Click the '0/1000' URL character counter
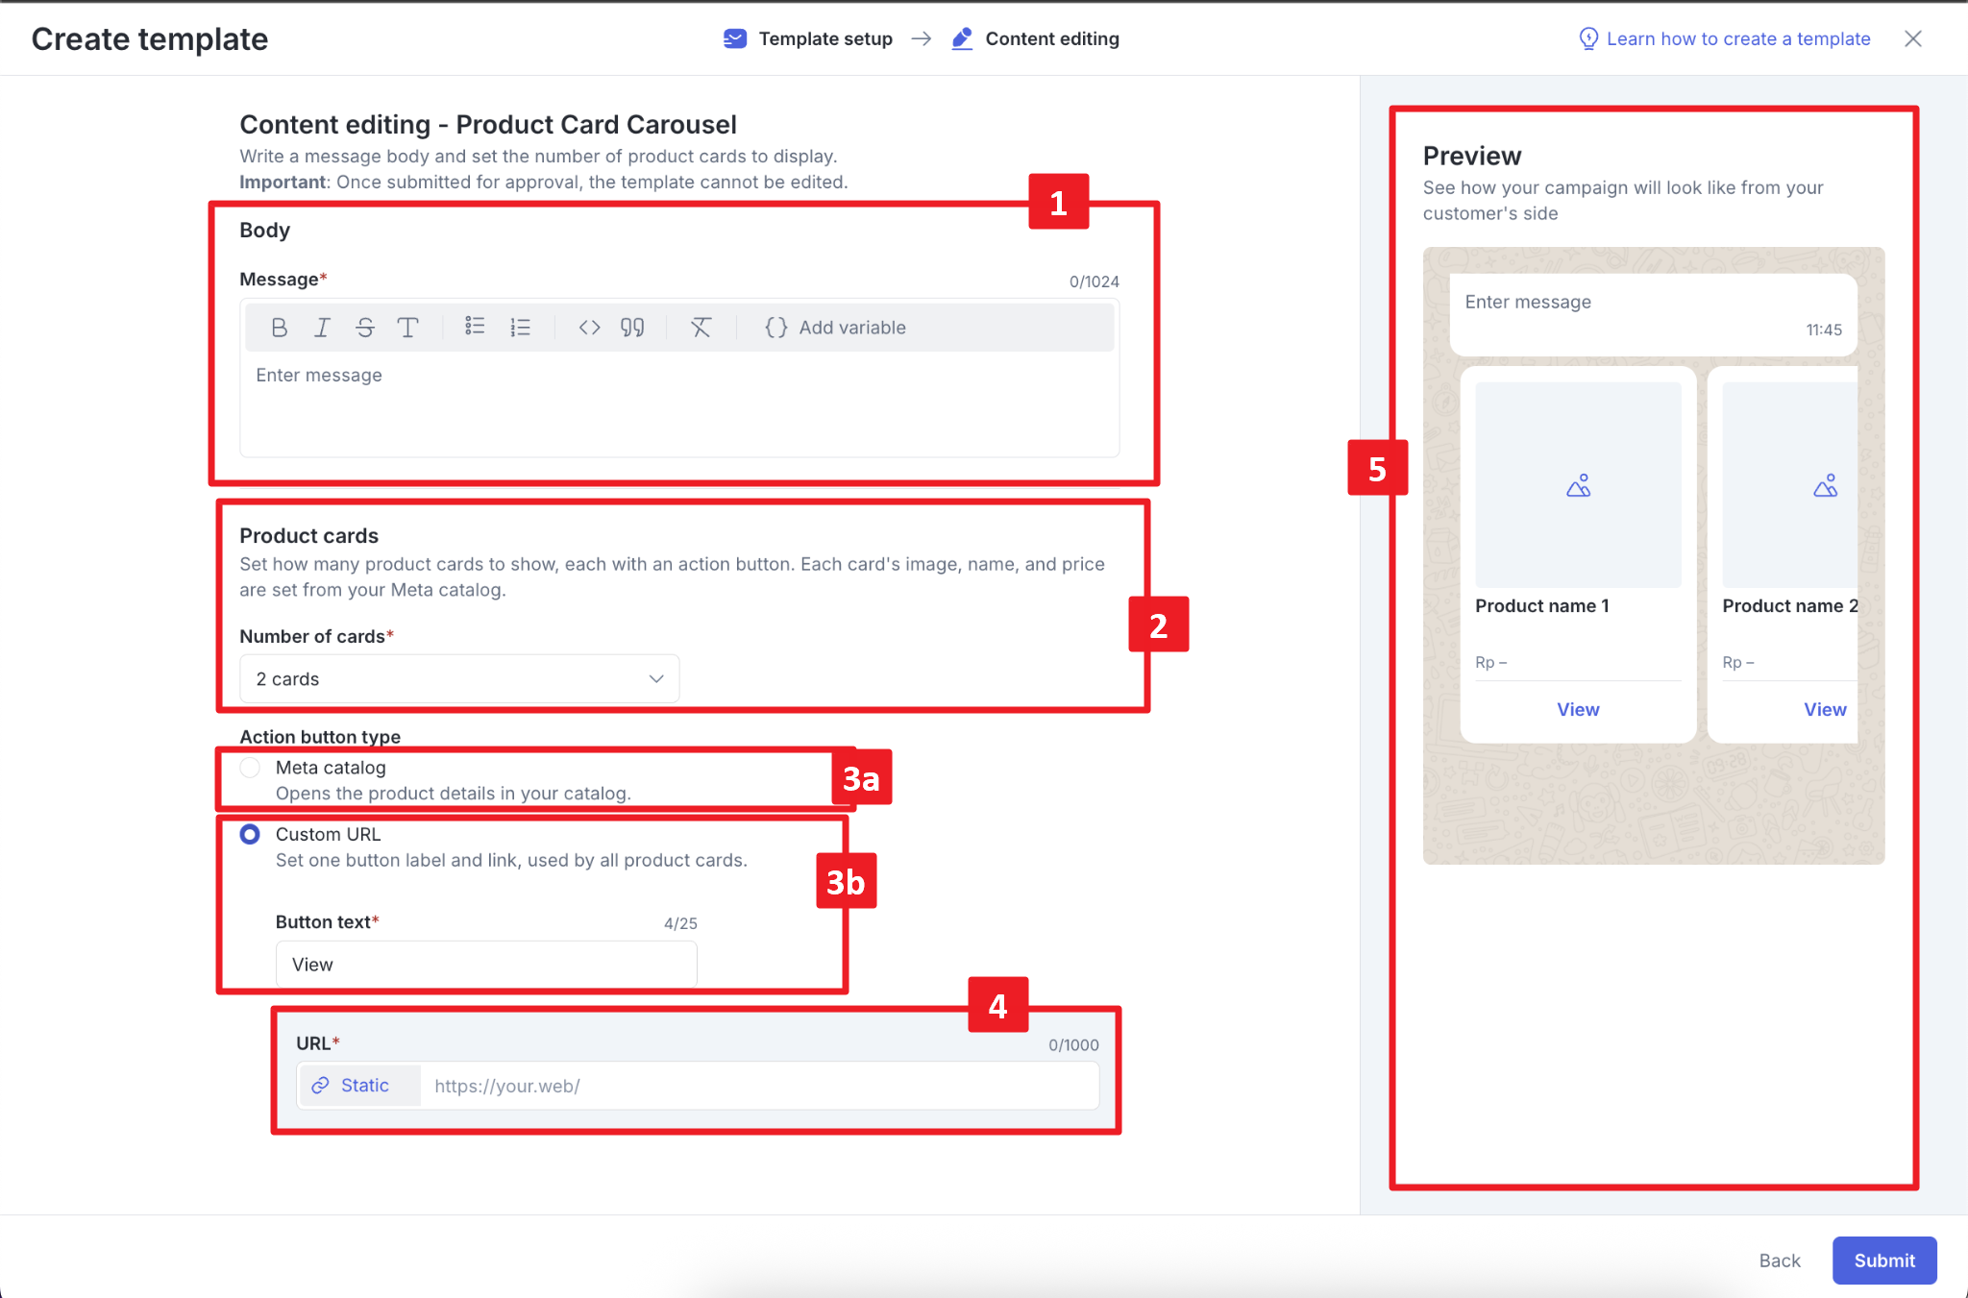Viewport: 1968px width, 1298px height. (x=1073, y=1045)
